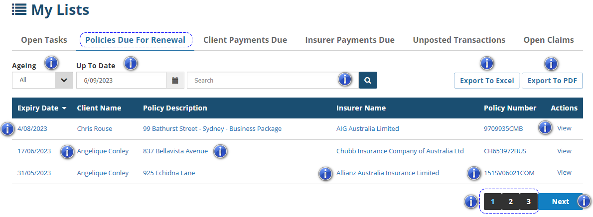Click the info icon above Export To Excel
Screen dimensions: 593x217
point(486,63)
